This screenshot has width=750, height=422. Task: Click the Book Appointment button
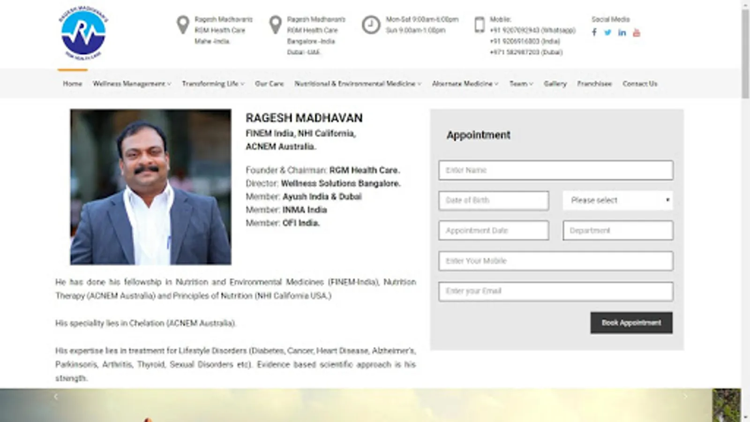(x=631, y=323)
